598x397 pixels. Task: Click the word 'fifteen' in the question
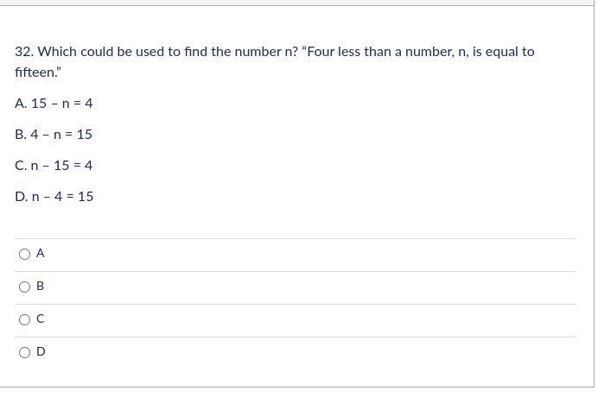click(35, 72)
